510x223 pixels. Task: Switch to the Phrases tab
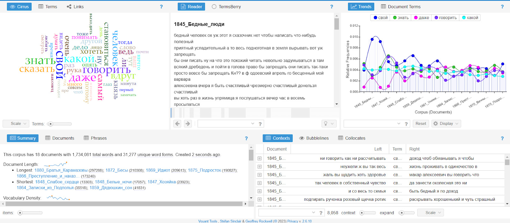(x=95, y=138)
